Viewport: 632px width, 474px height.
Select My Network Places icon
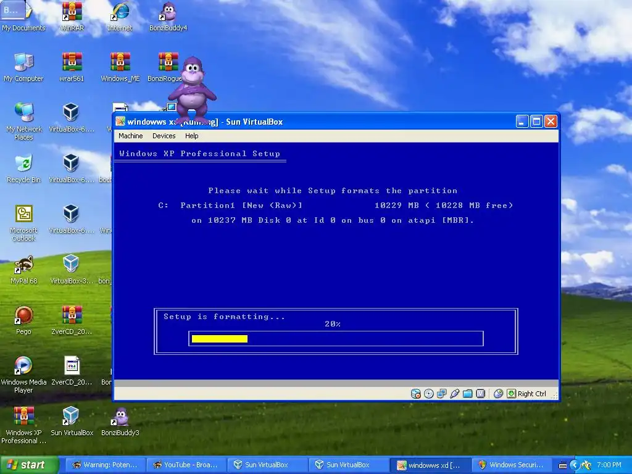(23, 121)
